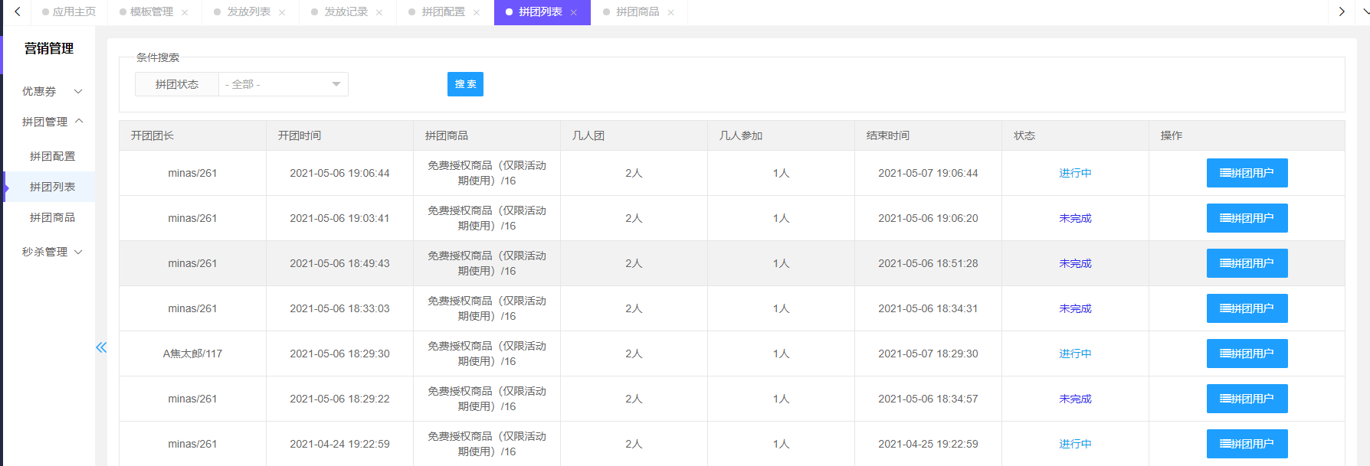Collapse the 拼团管理 menu section

click(51, 122)
